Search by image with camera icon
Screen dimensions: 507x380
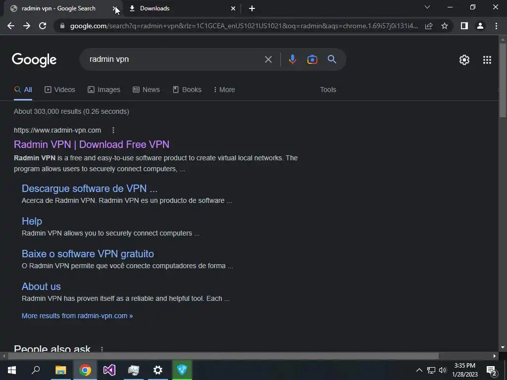tap(312, 59)
